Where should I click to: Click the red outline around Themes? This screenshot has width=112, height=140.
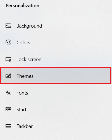[56, 67]
